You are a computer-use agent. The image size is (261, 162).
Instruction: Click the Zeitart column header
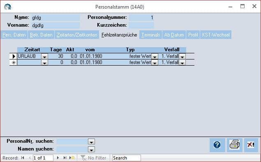(x=32, y=50)
